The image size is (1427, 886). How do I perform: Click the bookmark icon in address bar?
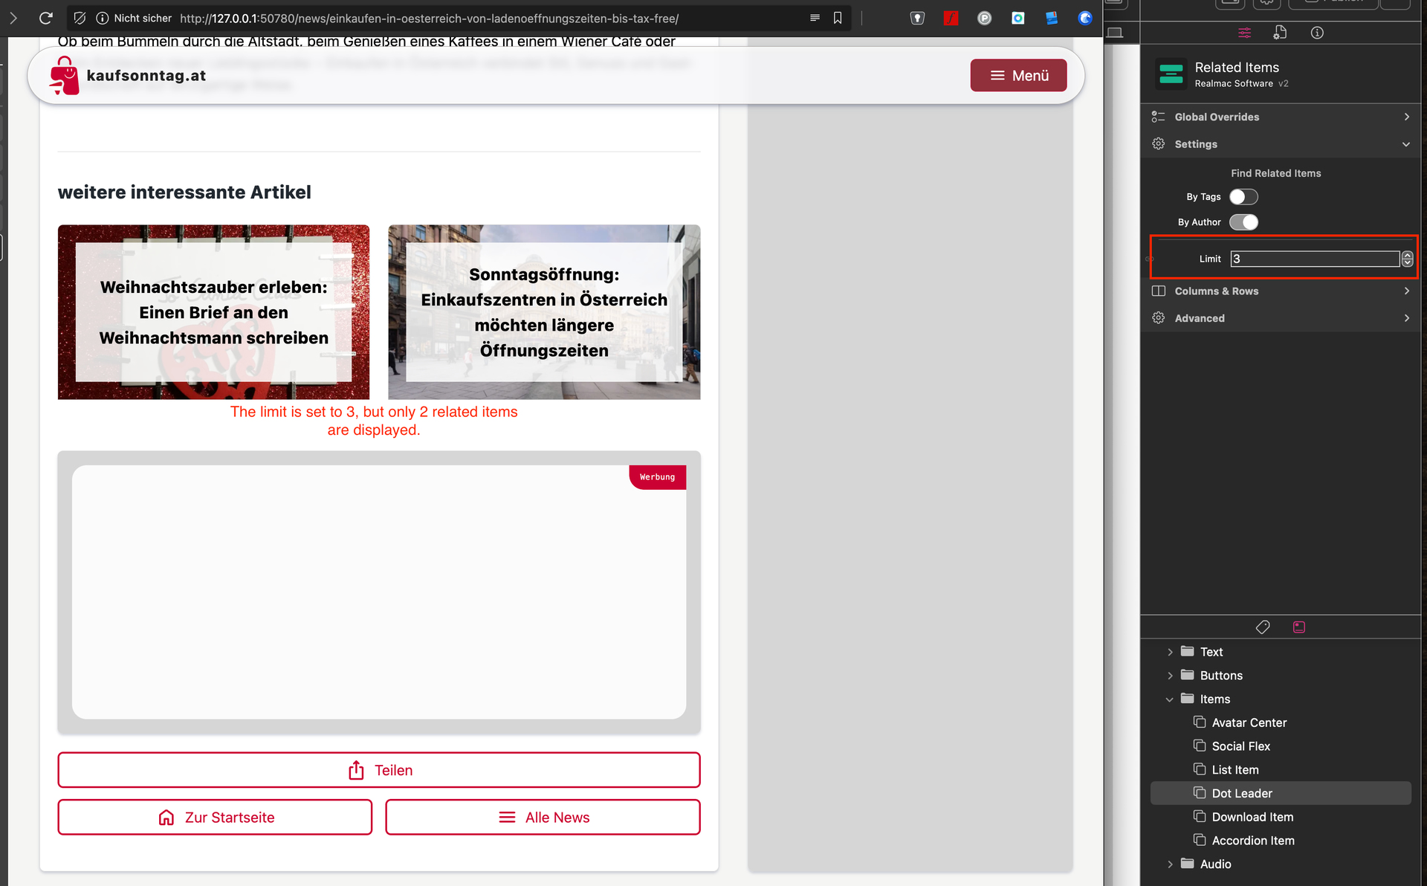click(x=838, y=18)
